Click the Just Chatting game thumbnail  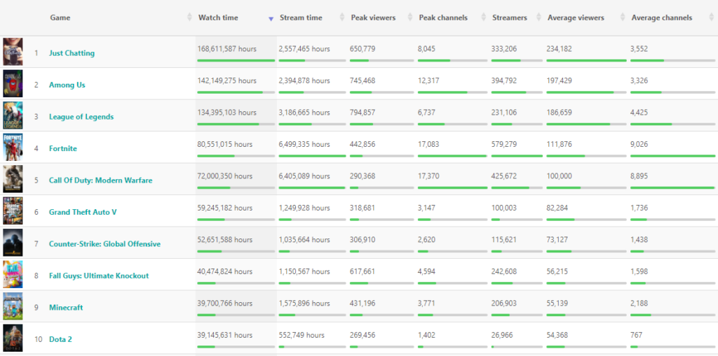13,52
